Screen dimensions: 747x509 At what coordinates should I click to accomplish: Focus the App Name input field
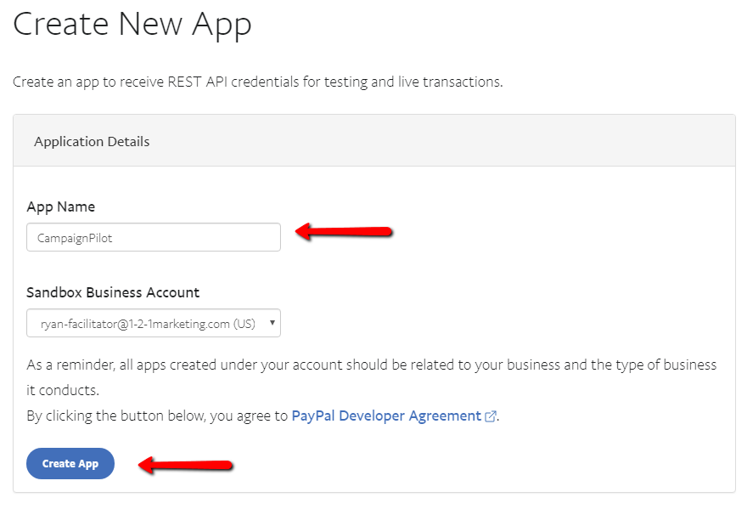(x=154, y=237)
